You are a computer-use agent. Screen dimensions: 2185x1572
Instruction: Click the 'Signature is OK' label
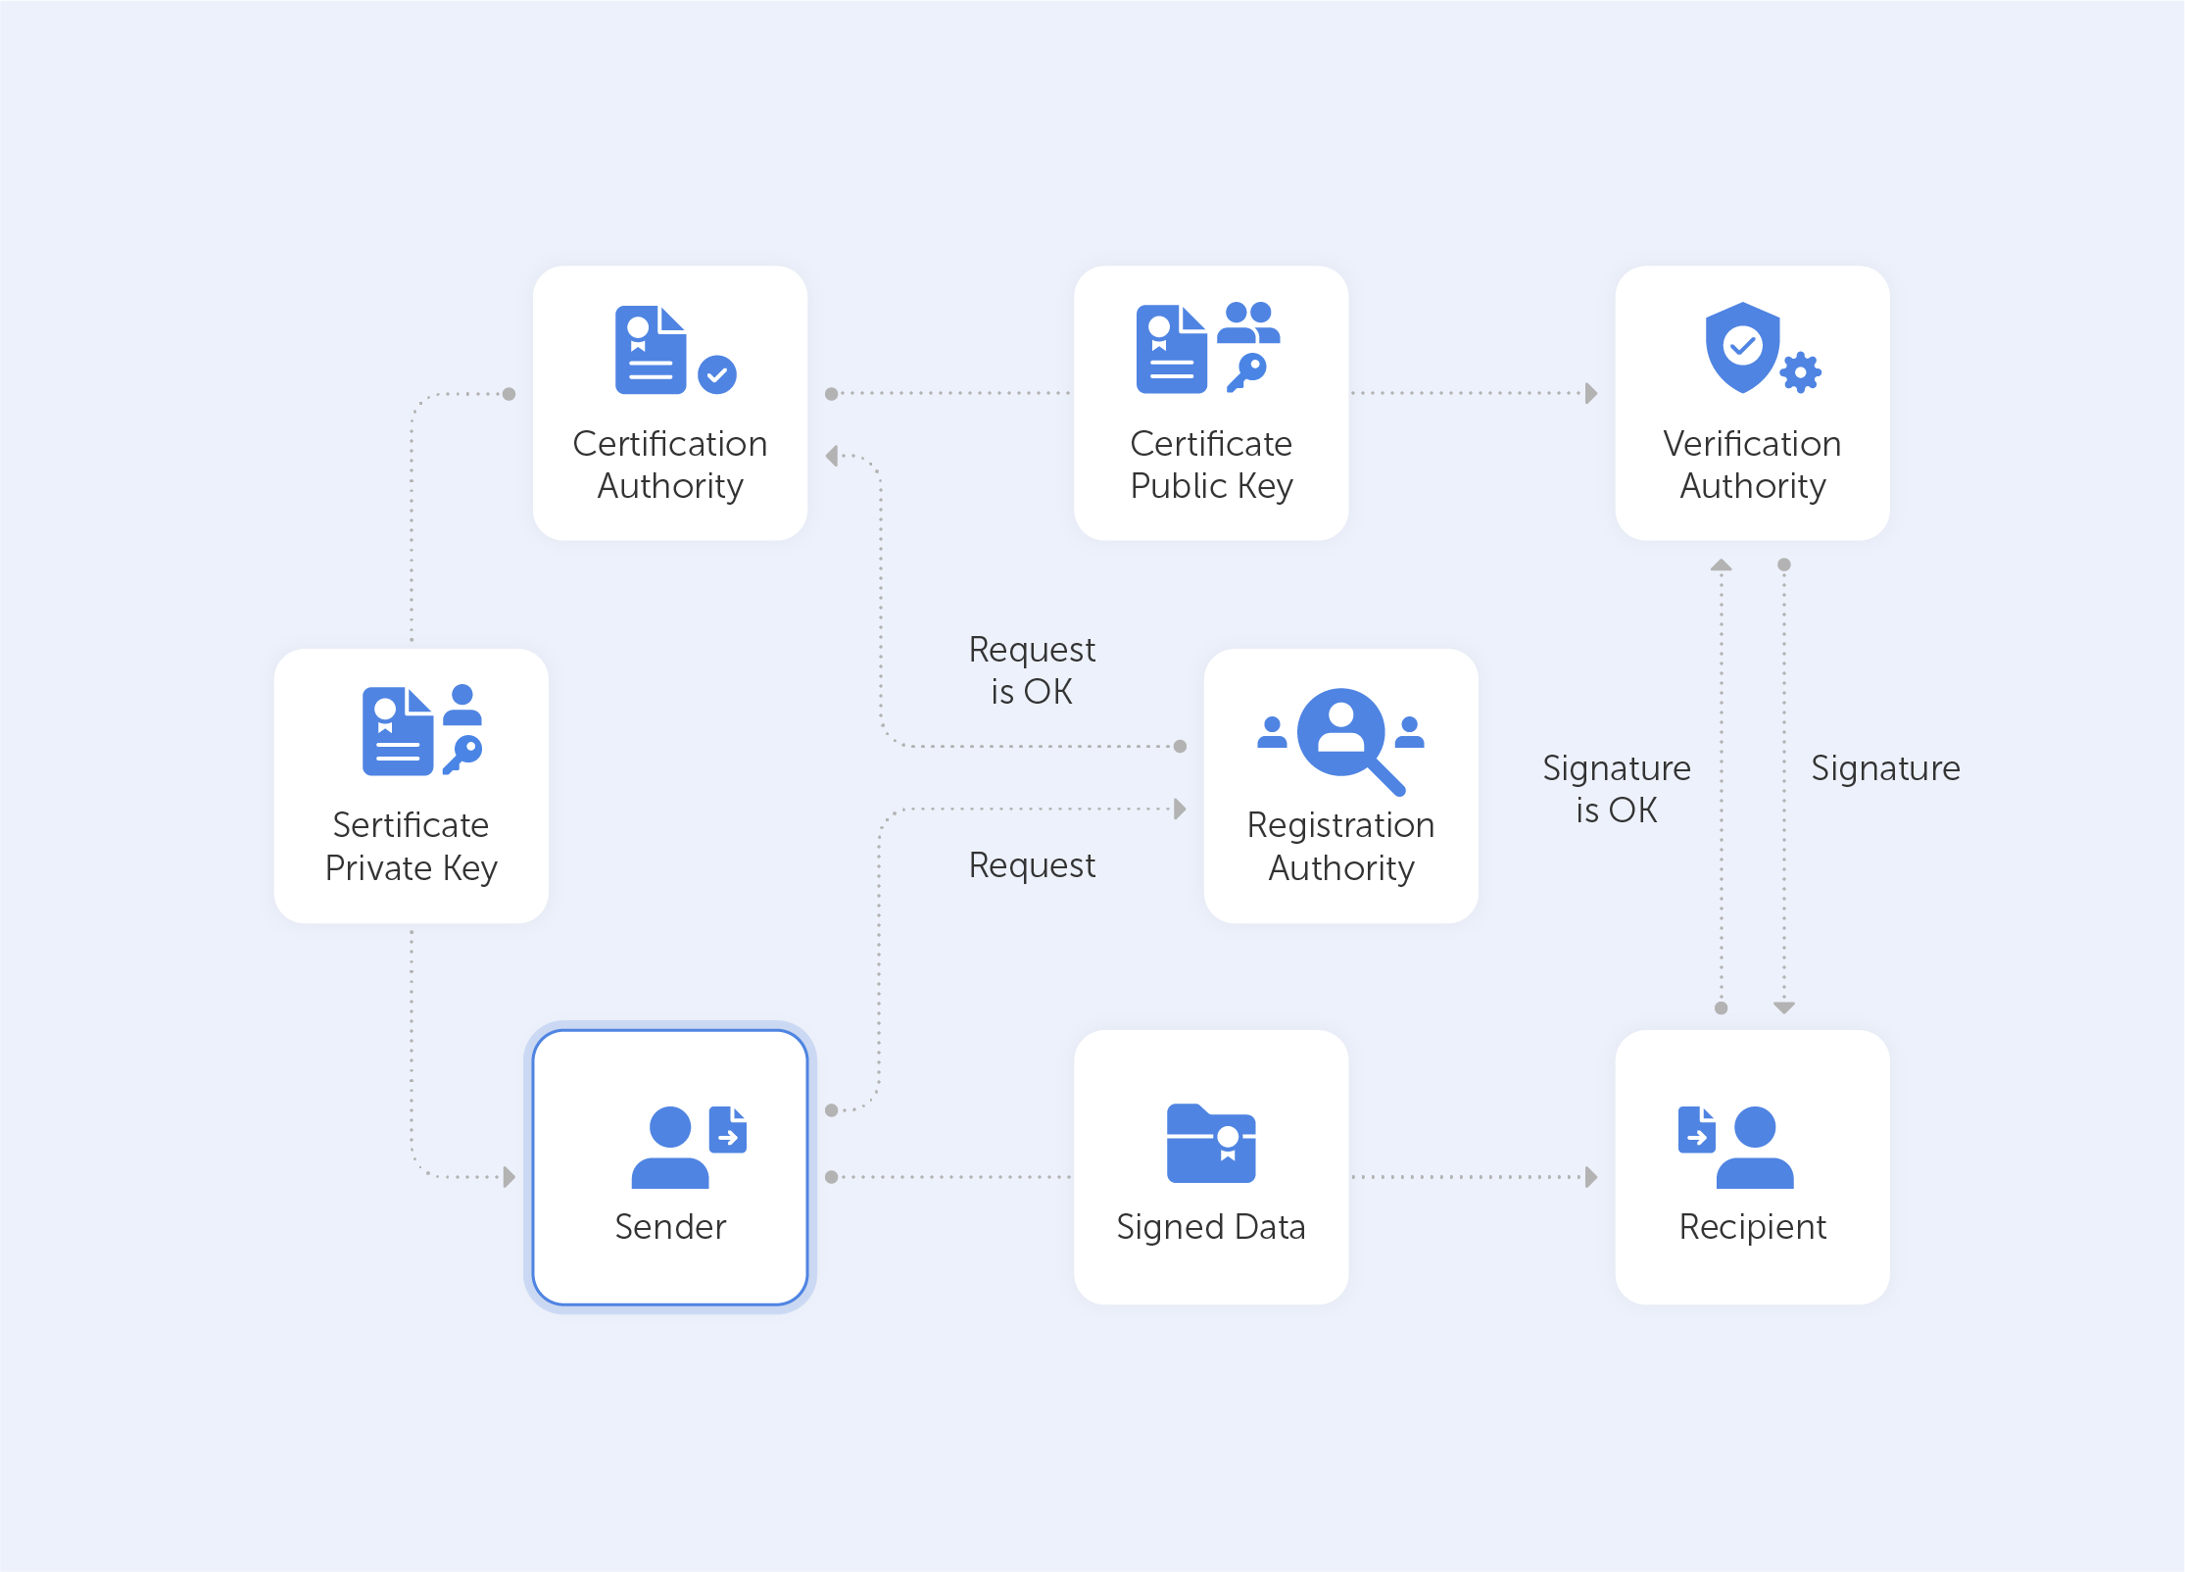[x=1617, y=789]
